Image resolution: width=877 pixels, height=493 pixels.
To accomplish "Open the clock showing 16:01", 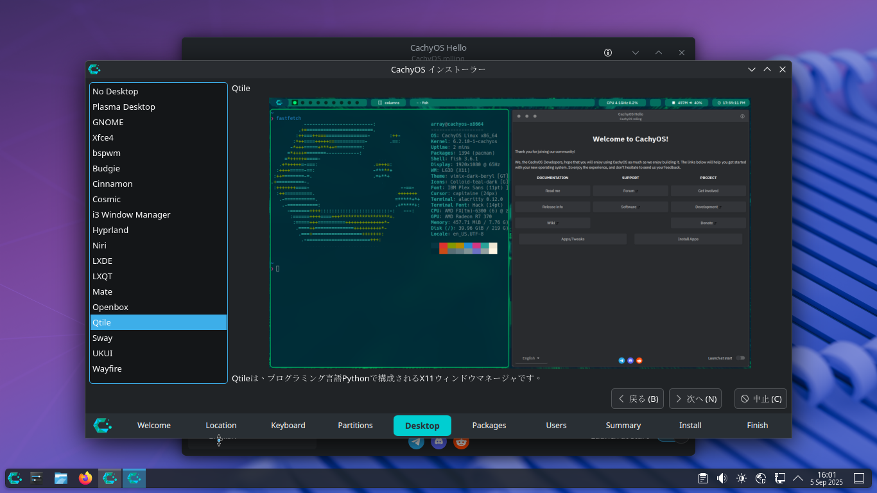I will pyautogui.click(x=826, y=478).
